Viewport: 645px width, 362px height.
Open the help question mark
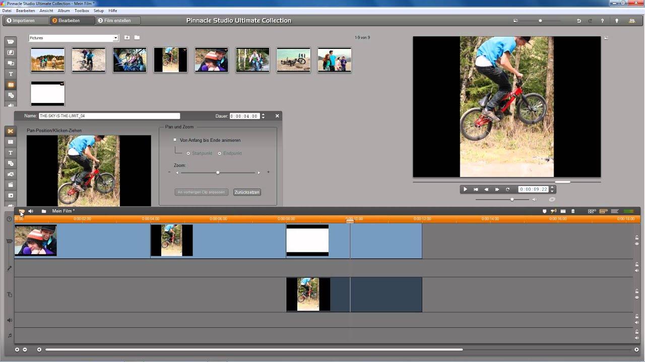602,21
